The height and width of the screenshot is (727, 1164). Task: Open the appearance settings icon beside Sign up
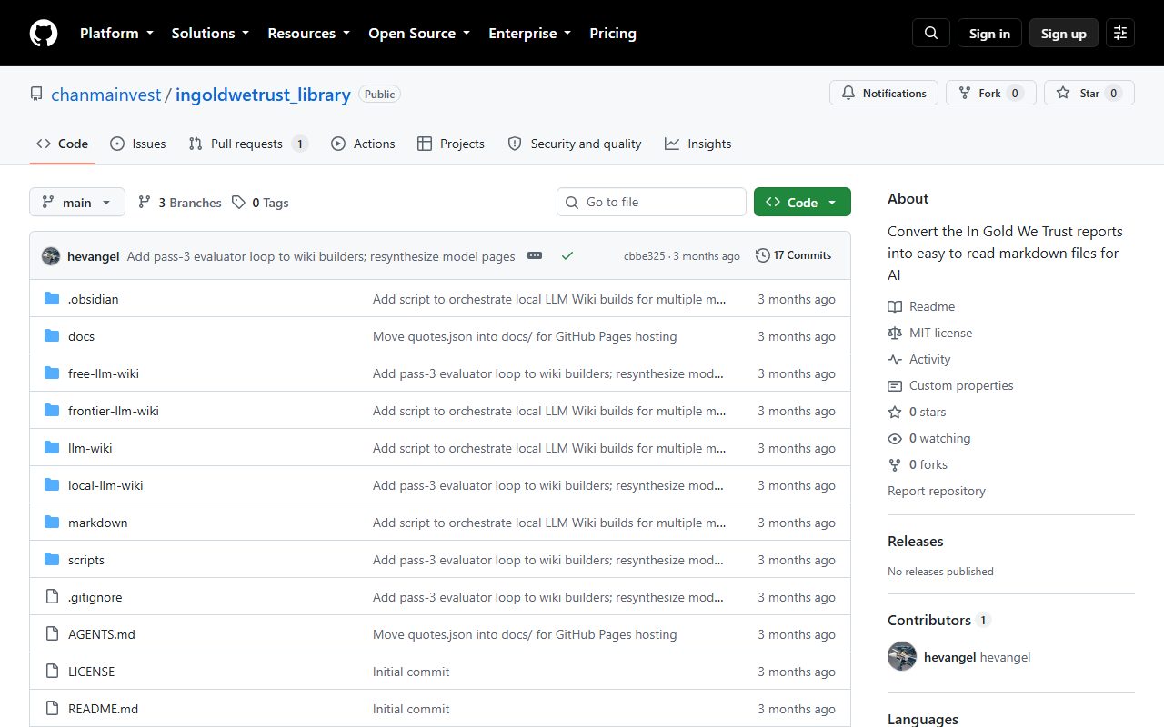pyautogui.click(x=1120, y=34)
